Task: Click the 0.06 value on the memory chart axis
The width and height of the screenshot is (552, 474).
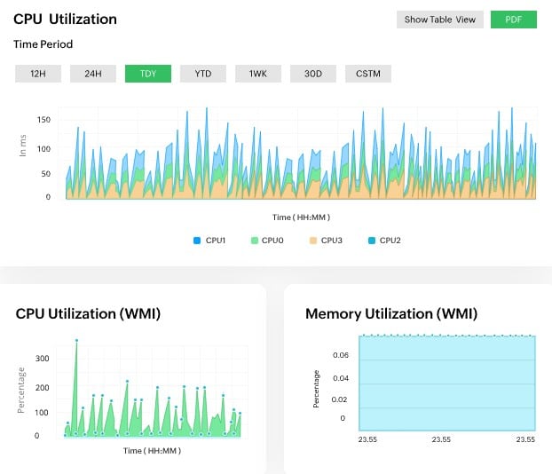Action: pos(341,355)
